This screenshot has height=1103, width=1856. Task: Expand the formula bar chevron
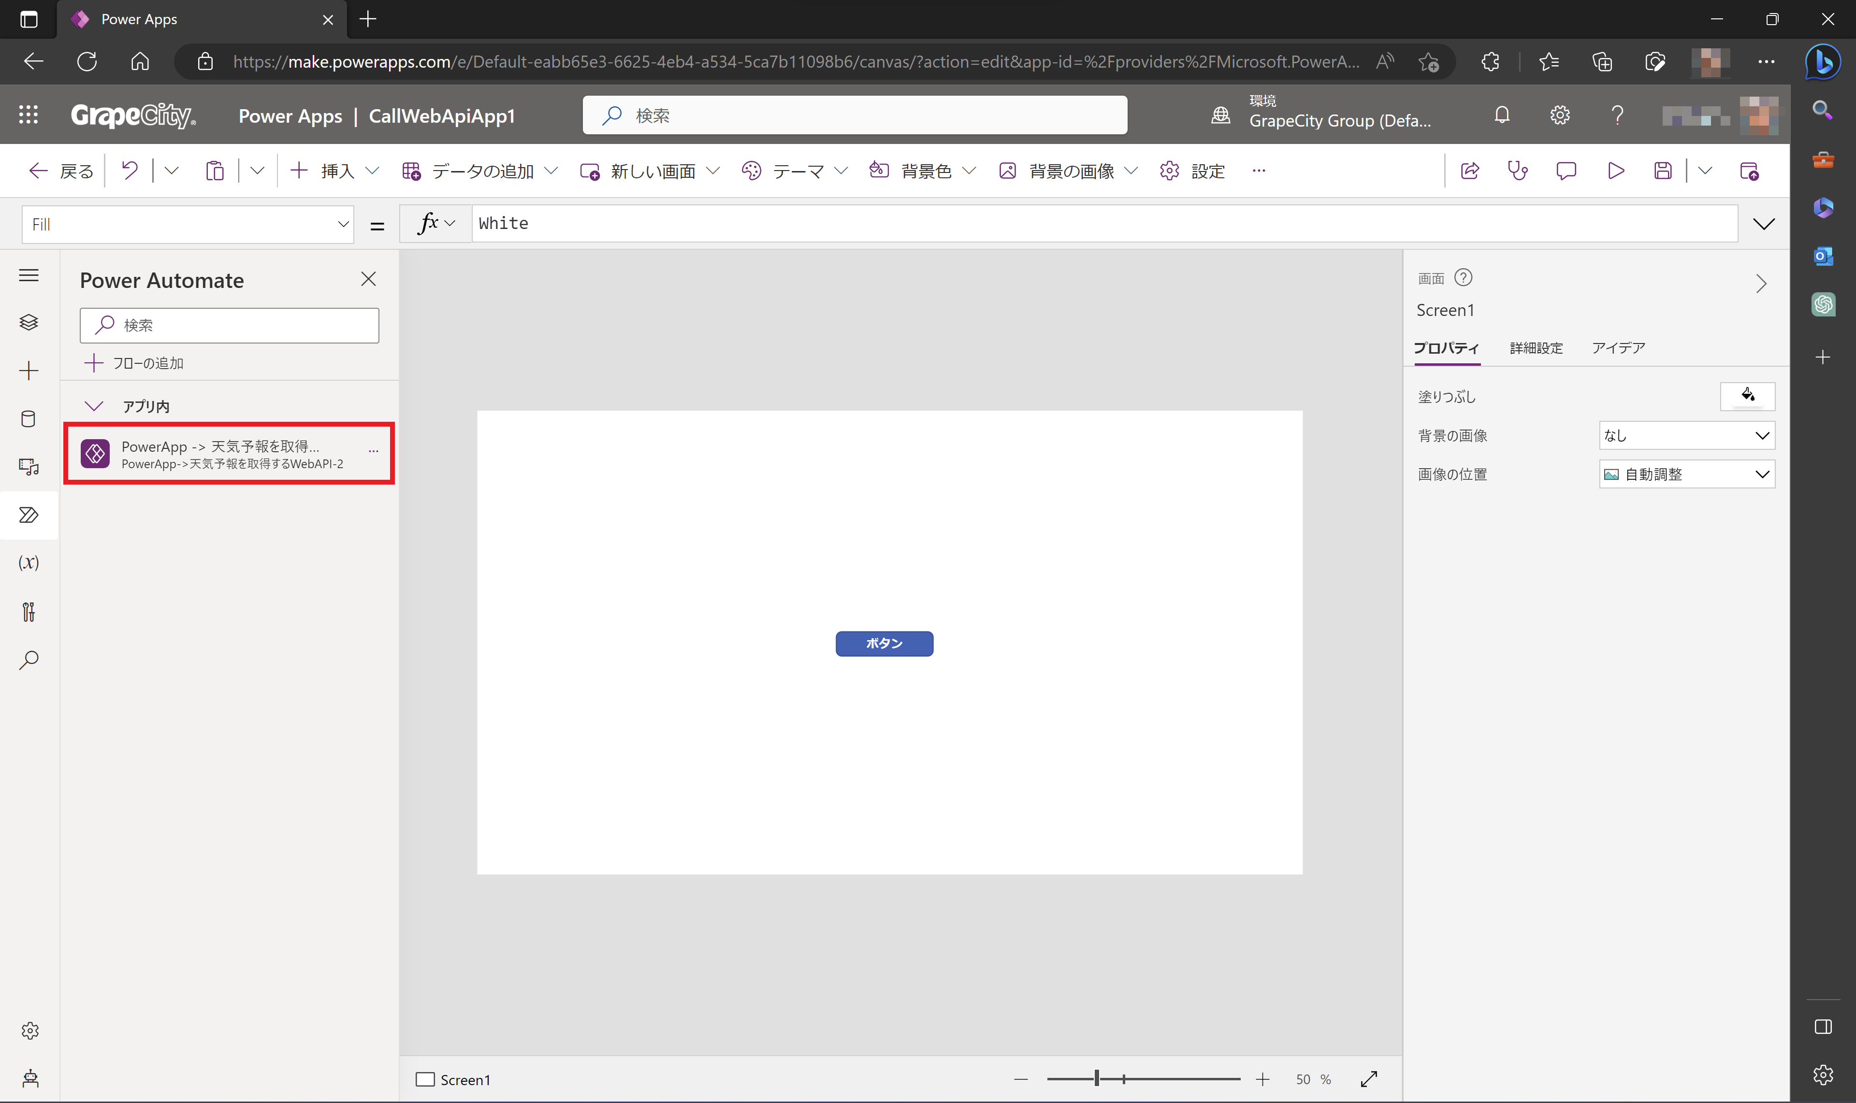point(1764,225)
